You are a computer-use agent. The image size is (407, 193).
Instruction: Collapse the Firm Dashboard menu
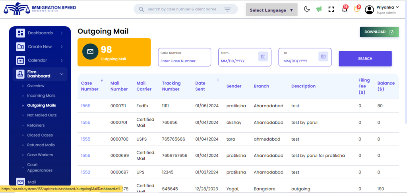tap(62, 74)
